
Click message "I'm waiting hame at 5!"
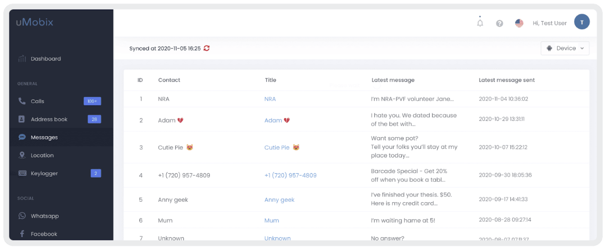tap(404, 220)
